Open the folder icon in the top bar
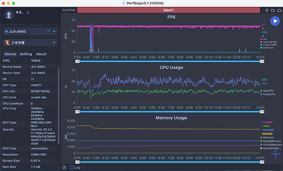This screenshot has height=171, width=283. (273, 10)
